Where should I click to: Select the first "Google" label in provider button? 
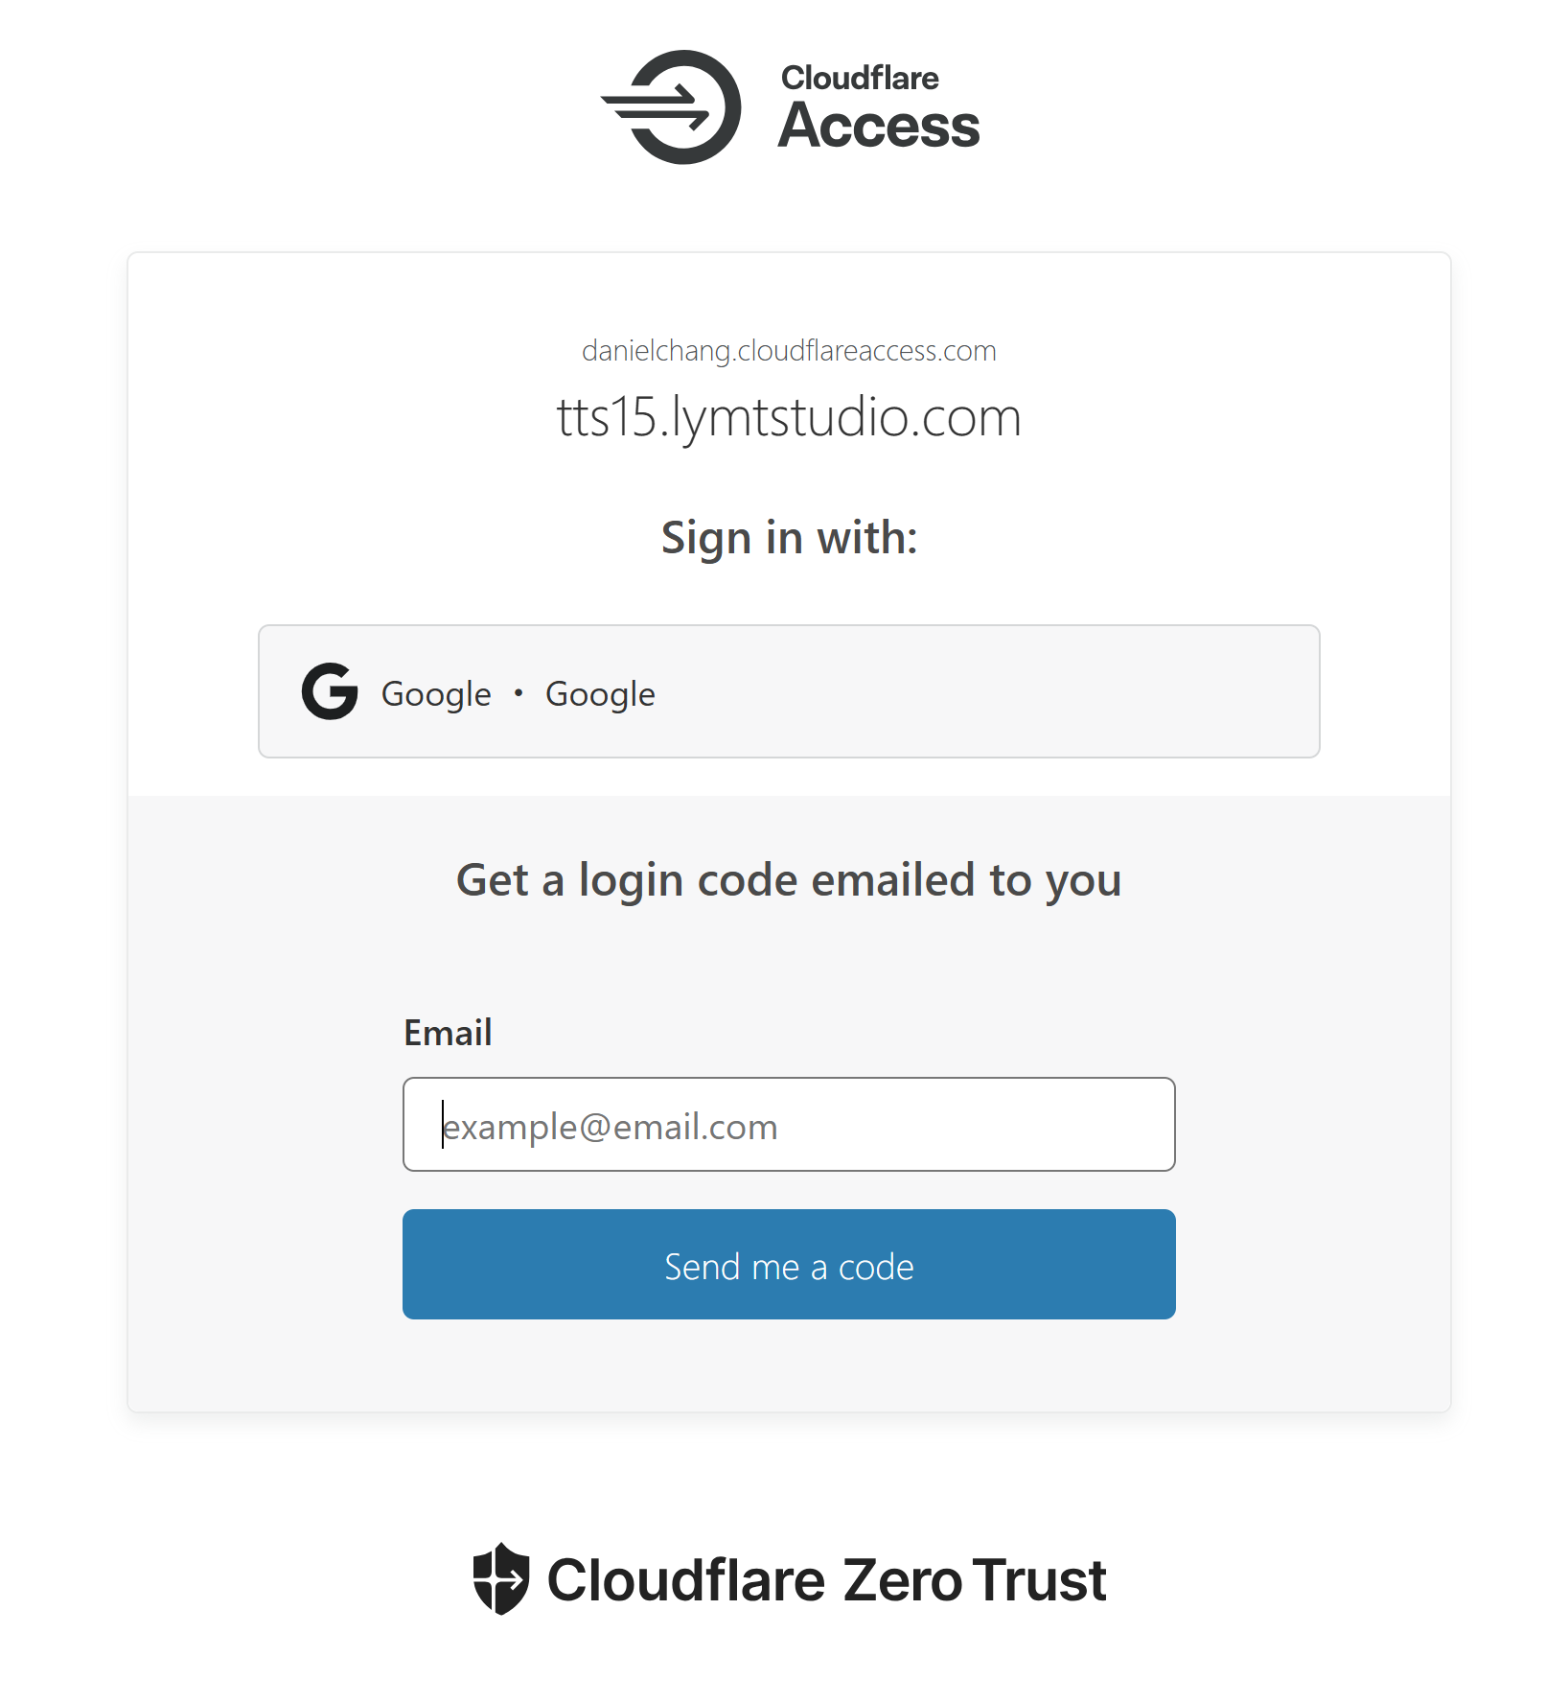(436, 694)
